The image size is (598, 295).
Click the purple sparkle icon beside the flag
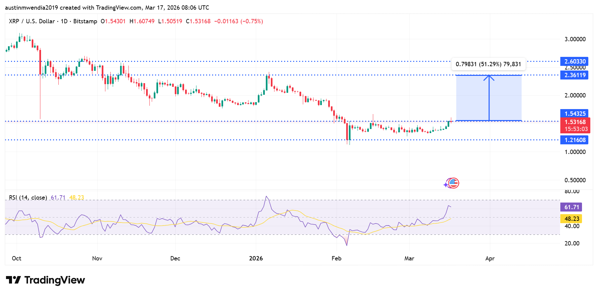point(446,185)
